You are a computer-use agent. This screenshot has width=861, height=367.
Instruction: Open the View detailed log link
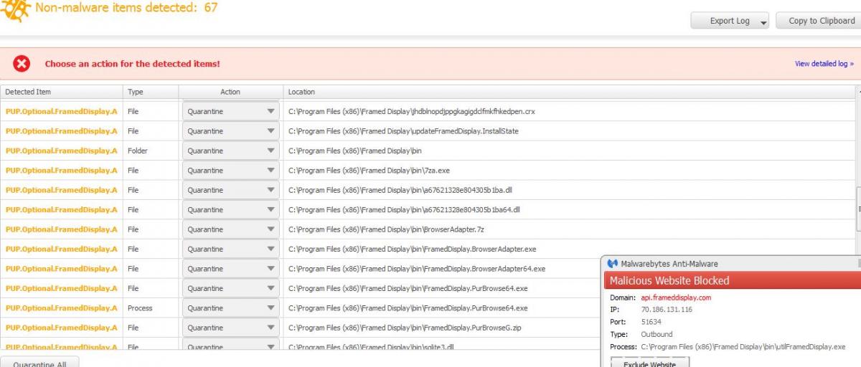click(x=824, y=64)
